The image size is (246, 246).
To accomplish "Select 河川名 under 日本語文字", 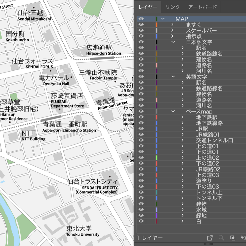I will click(x=204, y=71).
